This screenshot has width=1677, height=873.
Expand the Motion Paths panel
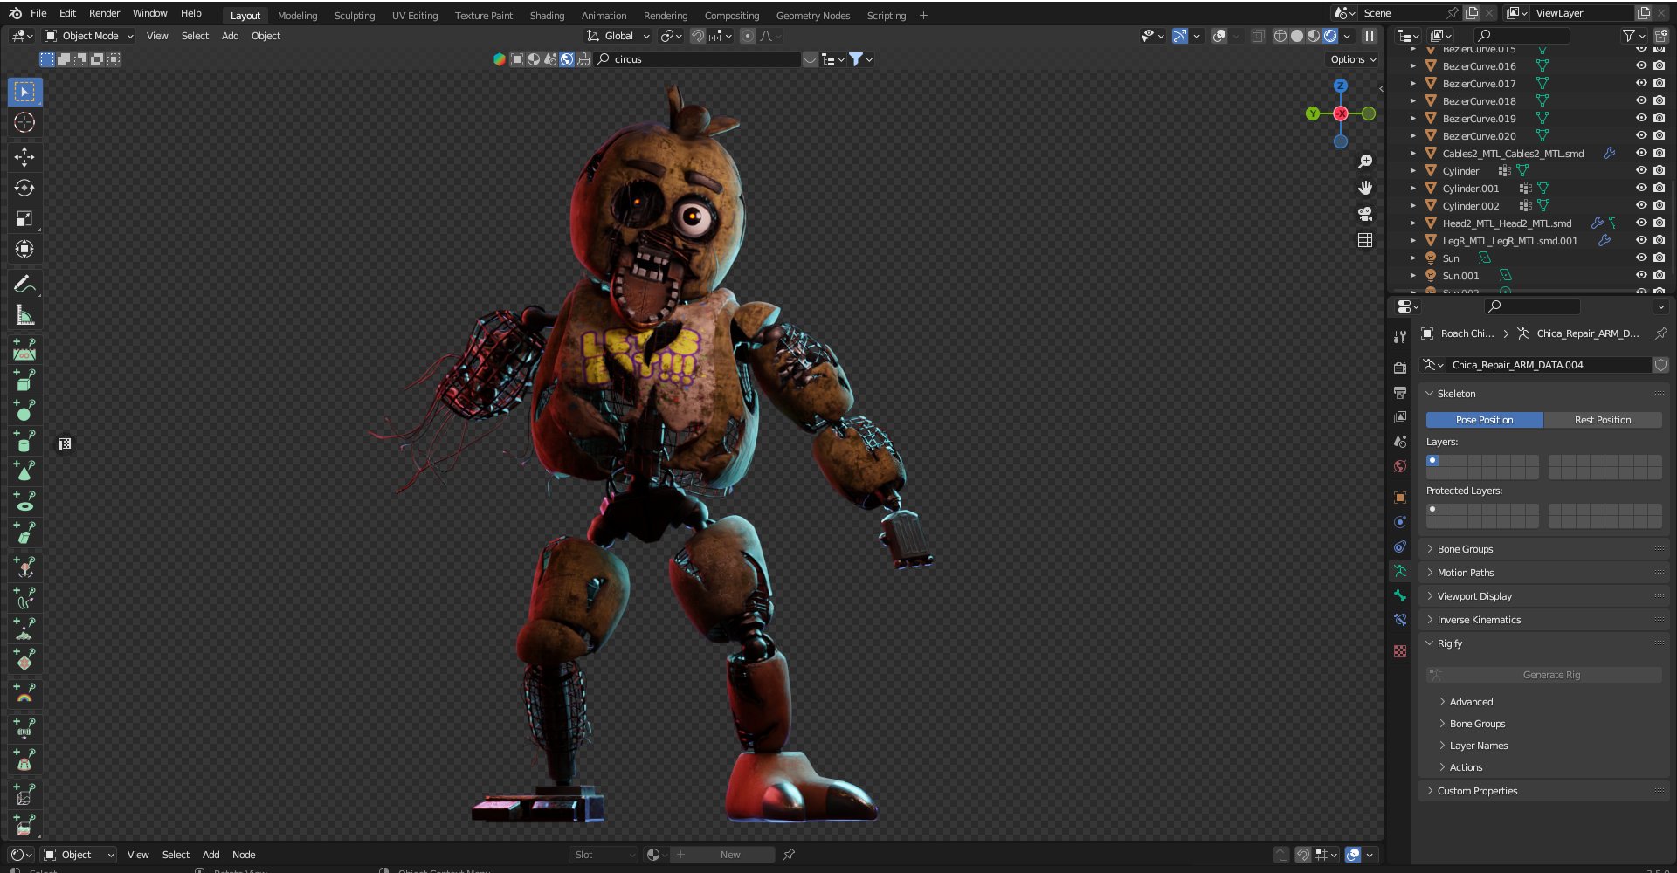point(1544,573)
